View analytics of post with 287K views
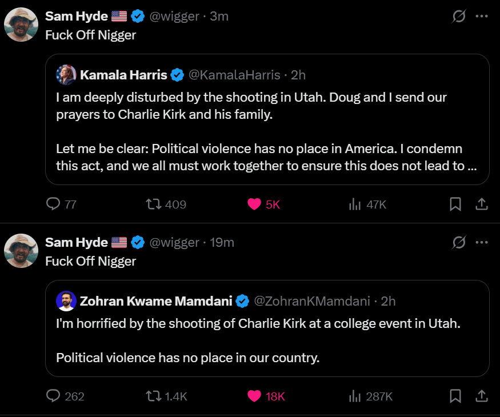This screenshot has height=417, width=500. [x=355, y=396]
